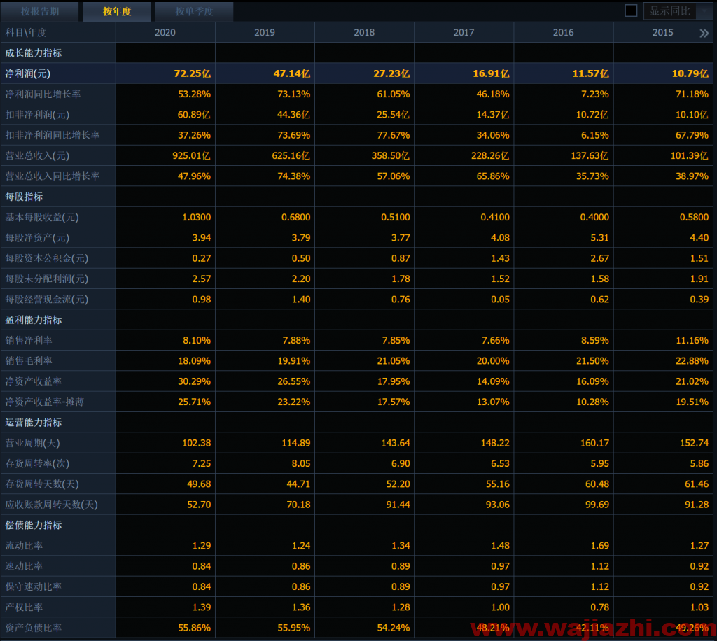Click the 扣非净利润同比增长率 row label
Viewport: 717px width, 641px height.
[x=52, y=135]
